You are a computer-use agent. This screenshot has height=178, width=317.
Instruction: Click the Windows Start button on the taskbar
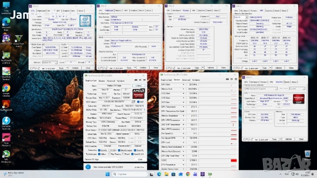(x=107, y=174)
